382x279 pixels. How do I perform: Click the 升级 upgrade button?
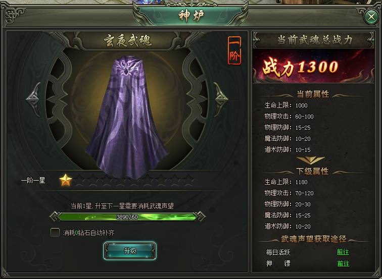pyautogui.click(x=130, y=251)
